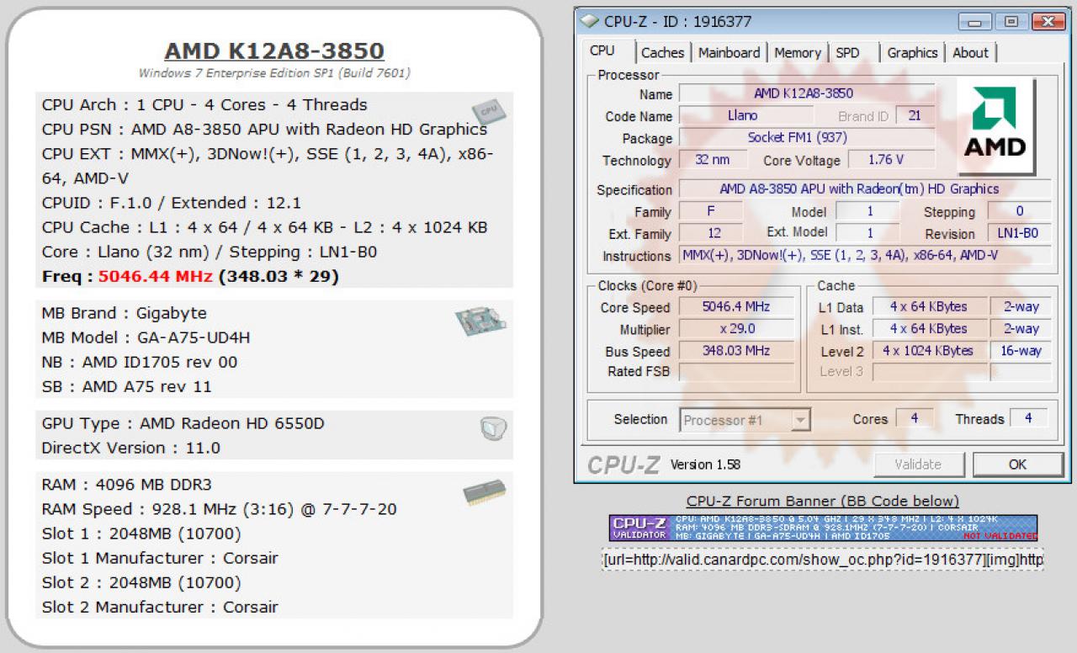Click the CPU chip icon in CPU section
This screenshot has height=653, width=1077.
pyautogui.click(x=488, y=112)
